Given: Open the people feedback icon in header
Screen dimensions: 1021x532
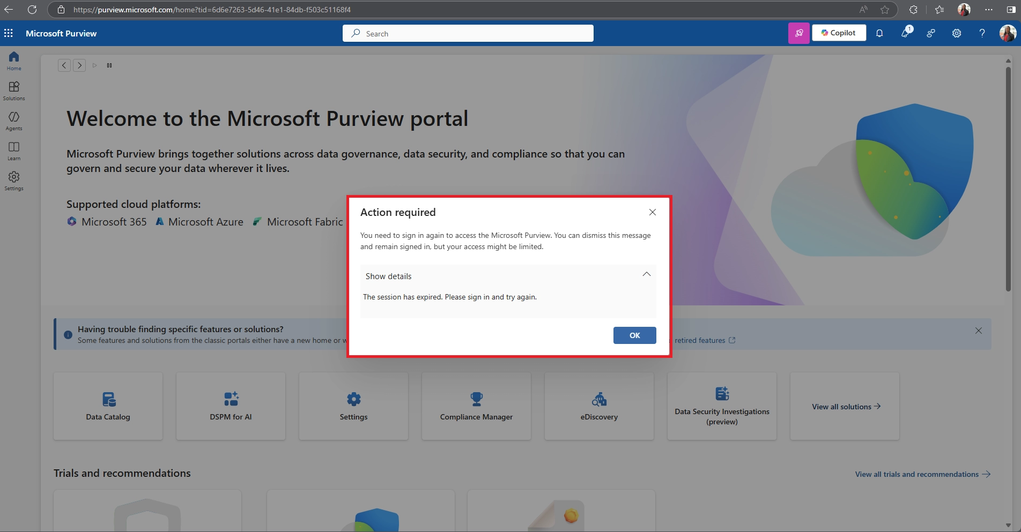Looking at the screenshot, I should tap(931, 33).
